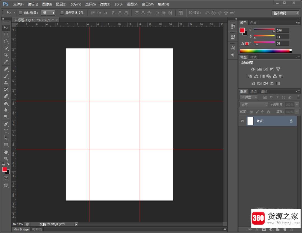Change the screen mode

6,185
